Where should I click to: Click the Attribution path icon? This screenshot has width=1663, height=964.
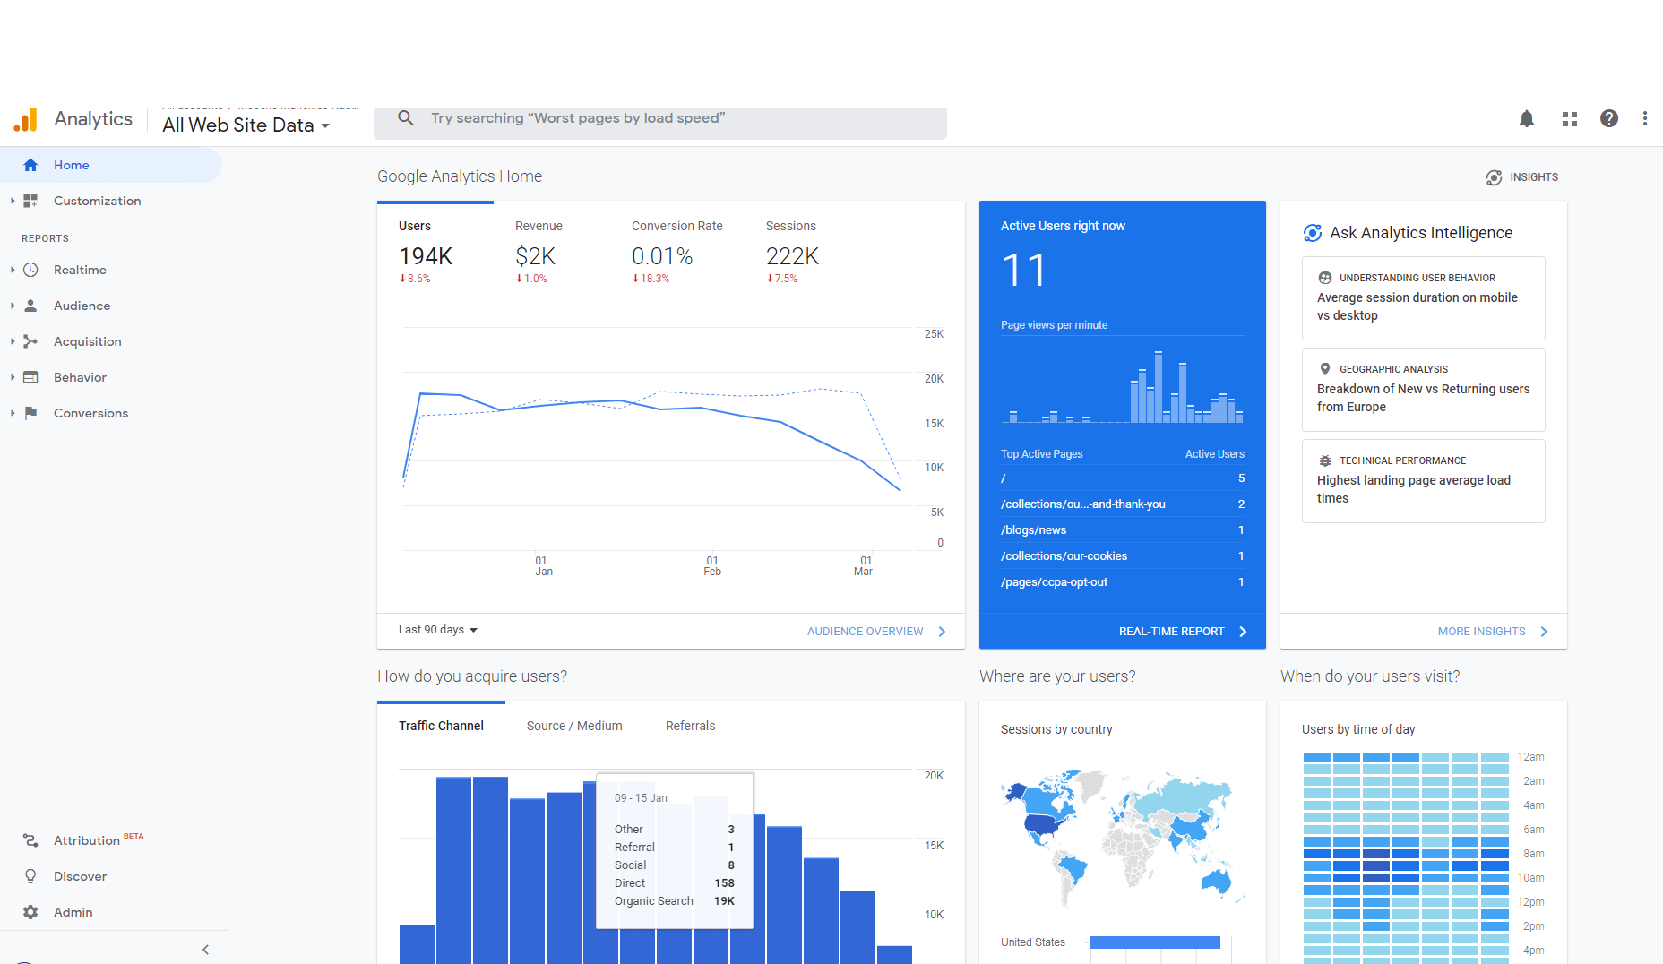click(30, 840)
